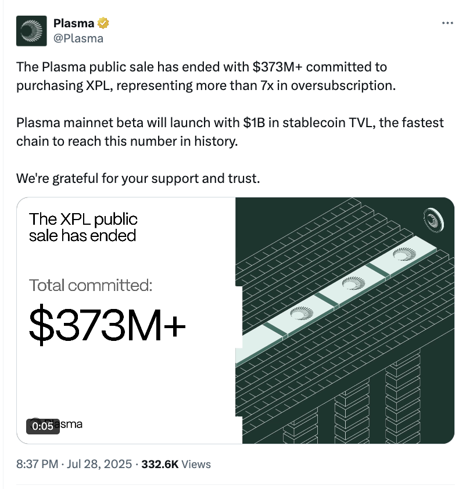Image resolution: width=466 pixels, height=489 pixels.
Task: Click the leftmost Plasma-logo tile in illustration
Action: 300,314
